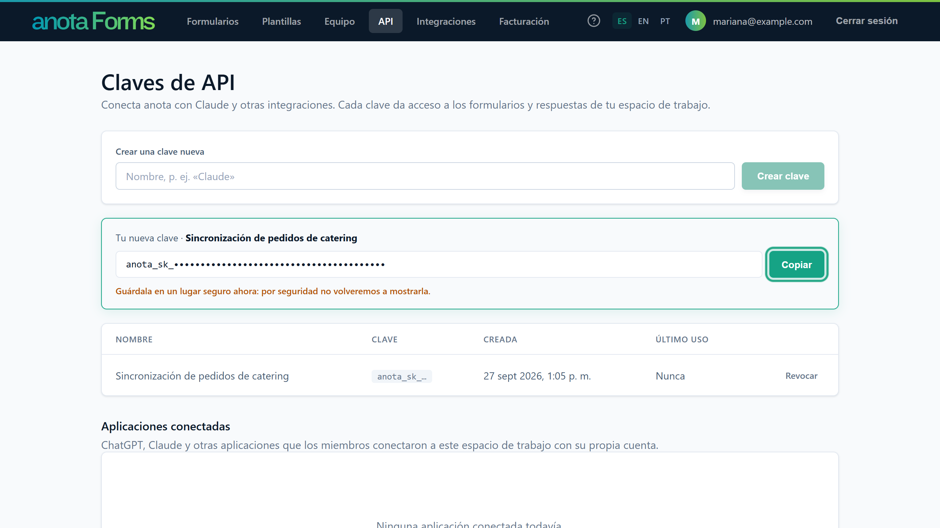Open the Equipo page

pos(339,21)
